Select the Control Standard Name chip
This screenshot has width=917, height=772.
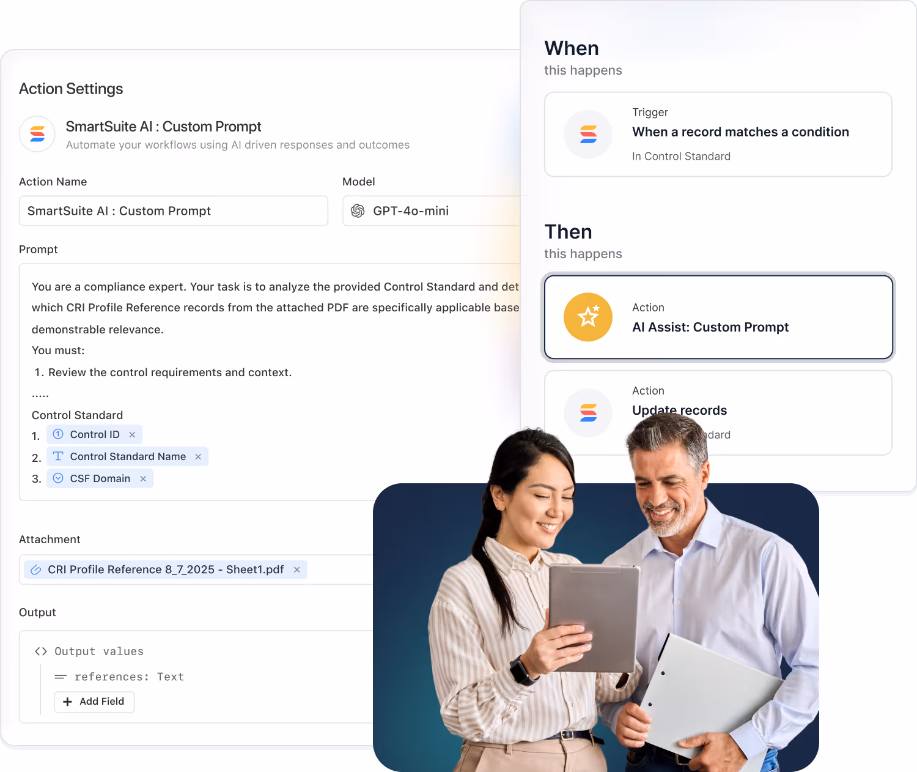point(127,456)
